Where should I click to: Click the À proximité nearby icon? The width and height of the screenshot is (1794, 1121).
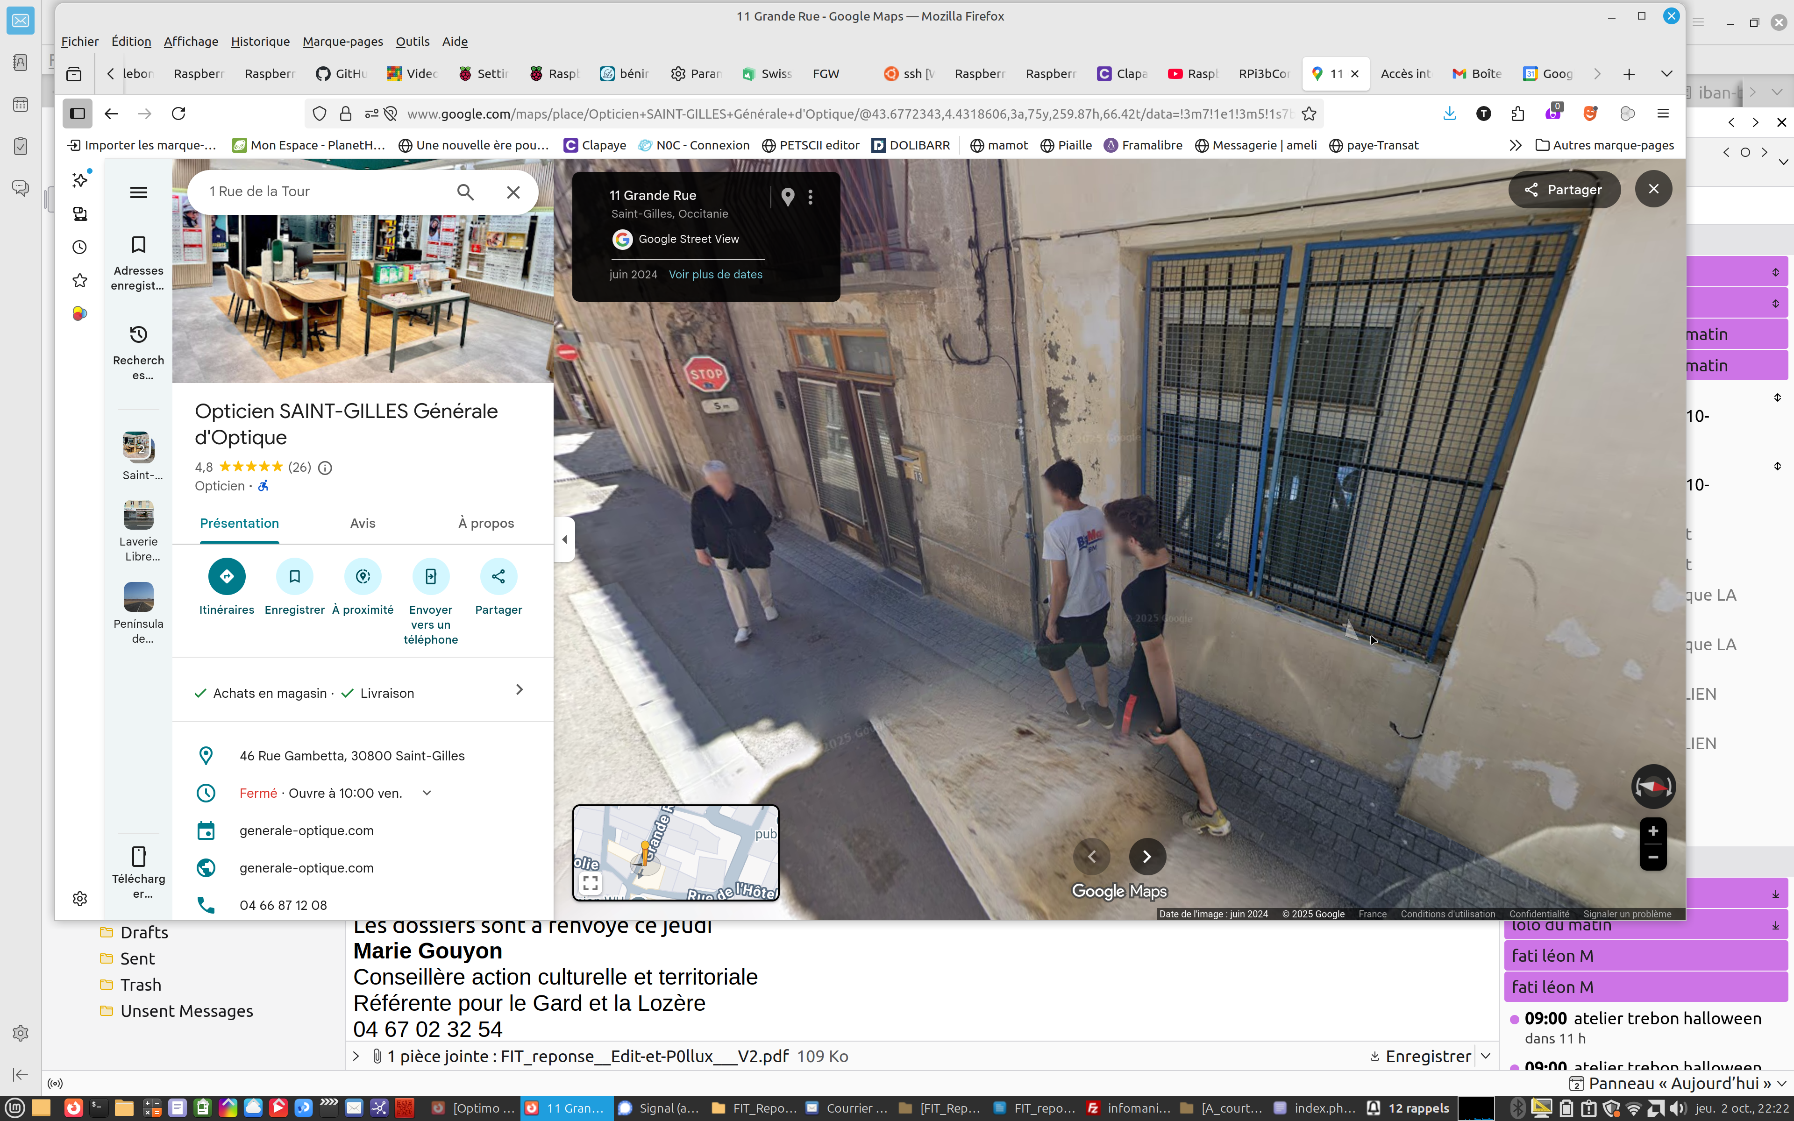pyautogui.click(x=363, y=576)
